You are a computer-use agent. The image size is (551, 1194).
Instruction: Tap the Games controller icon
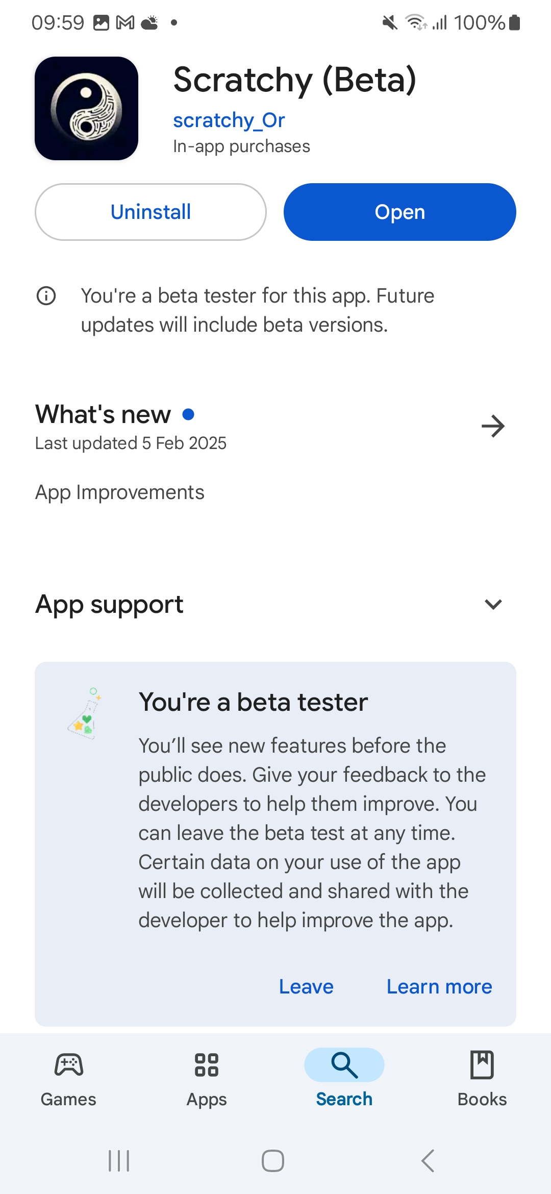pyautogui.click(x=68, y=1065)
